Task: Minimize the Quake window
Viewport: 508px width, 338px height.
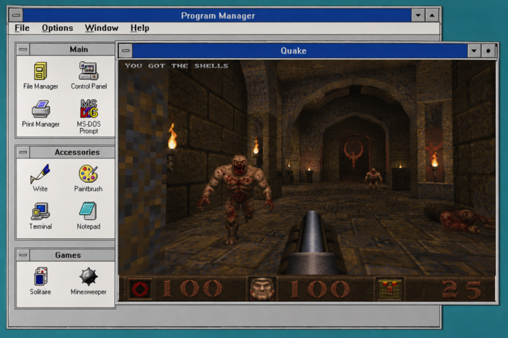Action: click(x=474, y=51)
